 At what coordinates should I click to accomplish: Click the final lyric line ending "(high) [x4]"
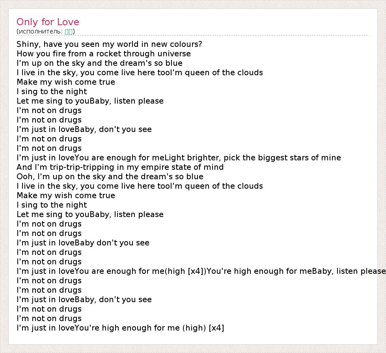tap(120, 328)
